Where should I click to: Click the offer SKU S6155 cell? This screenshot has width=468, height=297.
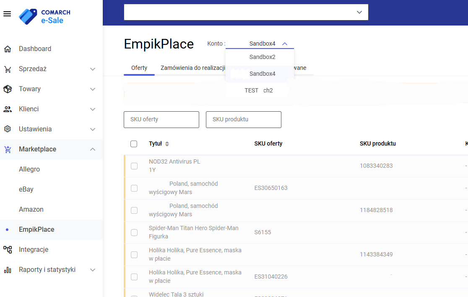click(x=263, y=233)
